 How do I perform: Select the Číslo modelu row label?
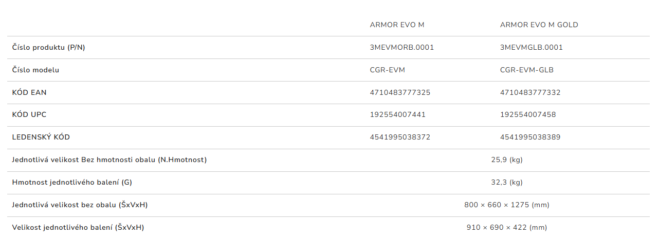tap(35, 70)
